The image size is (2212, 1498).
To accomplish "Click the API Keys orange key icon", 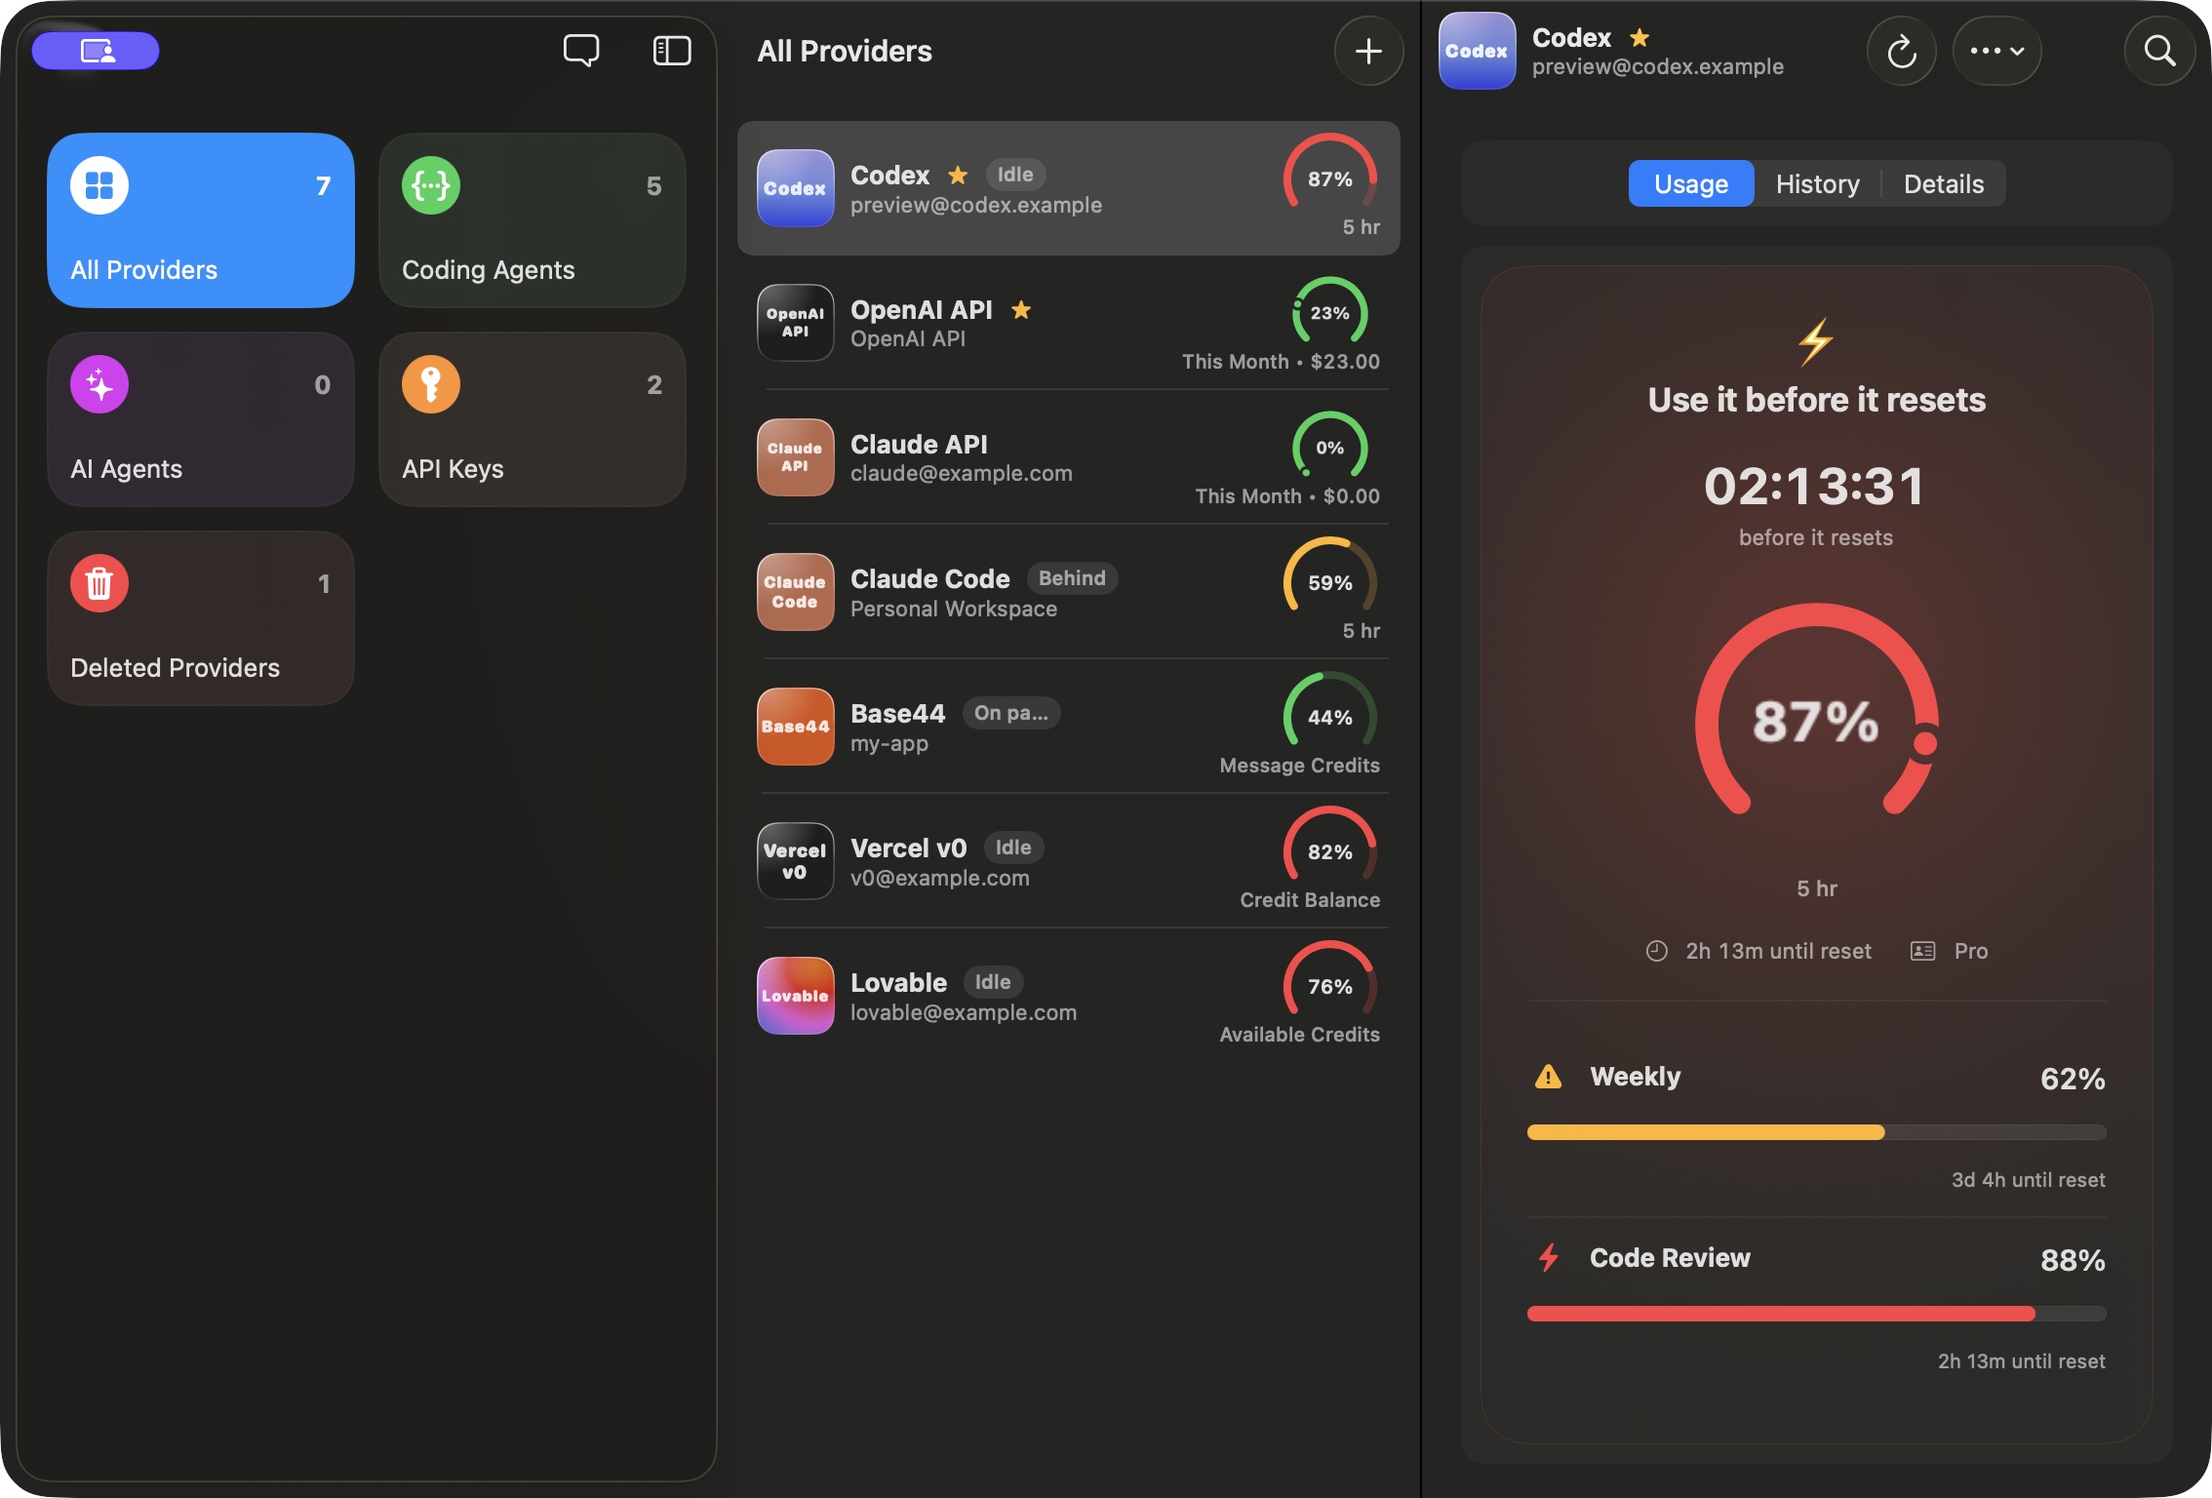I will point(431,384).
